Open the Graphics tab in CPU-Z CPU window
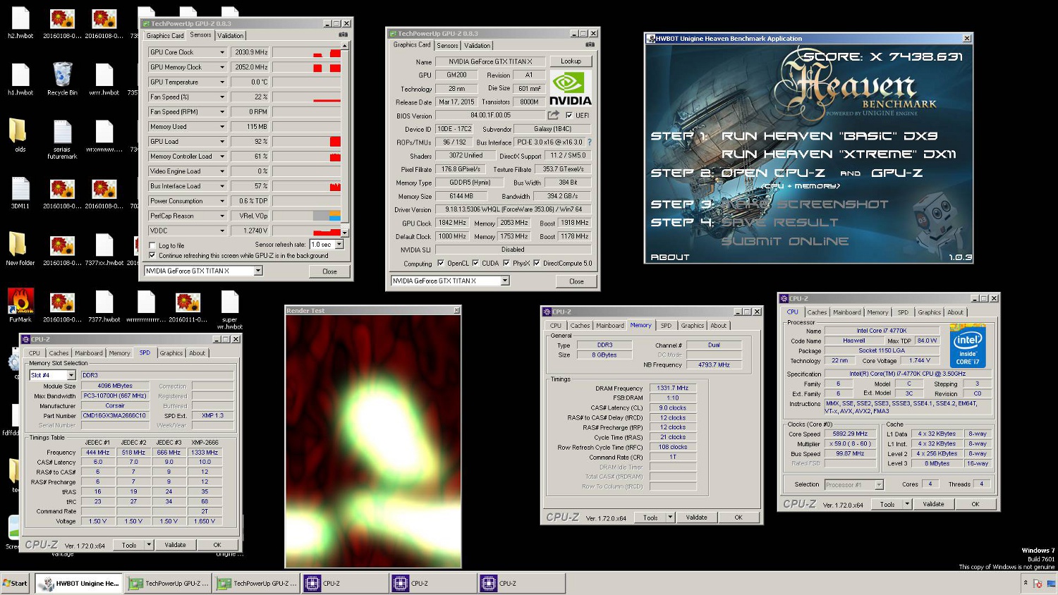Image resolution: width=1058 pixels, height=595 pixels. tap(929, 312)
